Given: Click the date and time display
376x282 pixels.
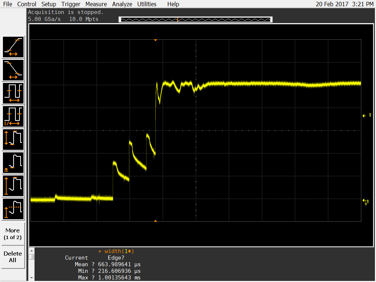Looking at the screenshot, I should tap(344, 4).
